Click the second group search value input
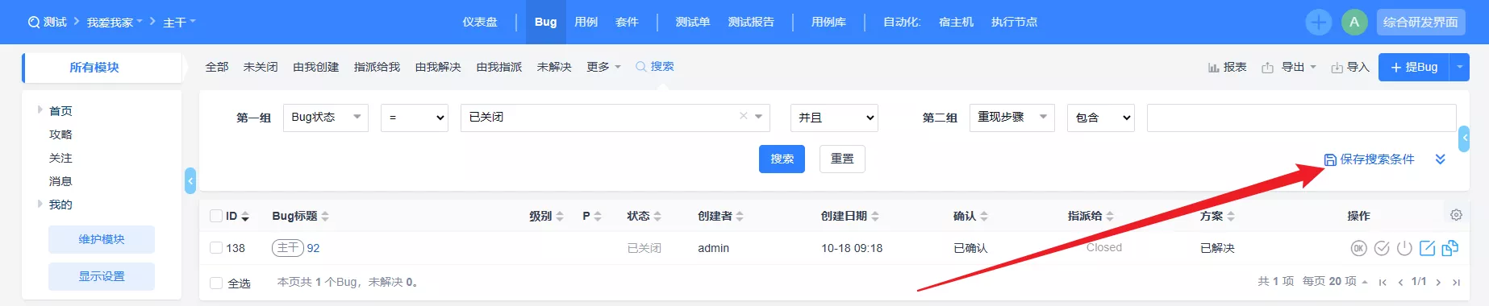The image size is (1489, 306). pos(1301,118)
